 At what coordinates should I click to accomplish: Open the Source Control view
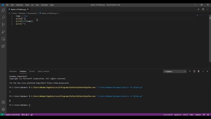point(3,24)
